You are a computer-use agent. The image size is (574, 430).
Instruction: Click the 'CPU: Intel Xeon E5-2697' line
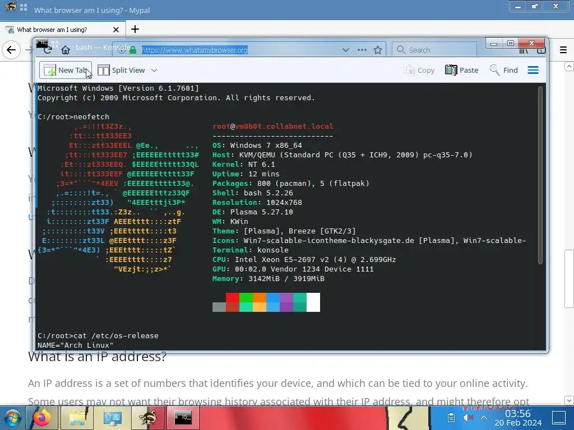click(304, 260)
